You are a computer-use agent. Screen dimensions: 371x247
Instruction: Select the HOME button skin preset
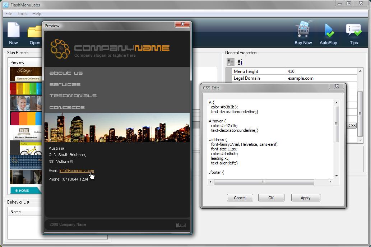(25, 190)
